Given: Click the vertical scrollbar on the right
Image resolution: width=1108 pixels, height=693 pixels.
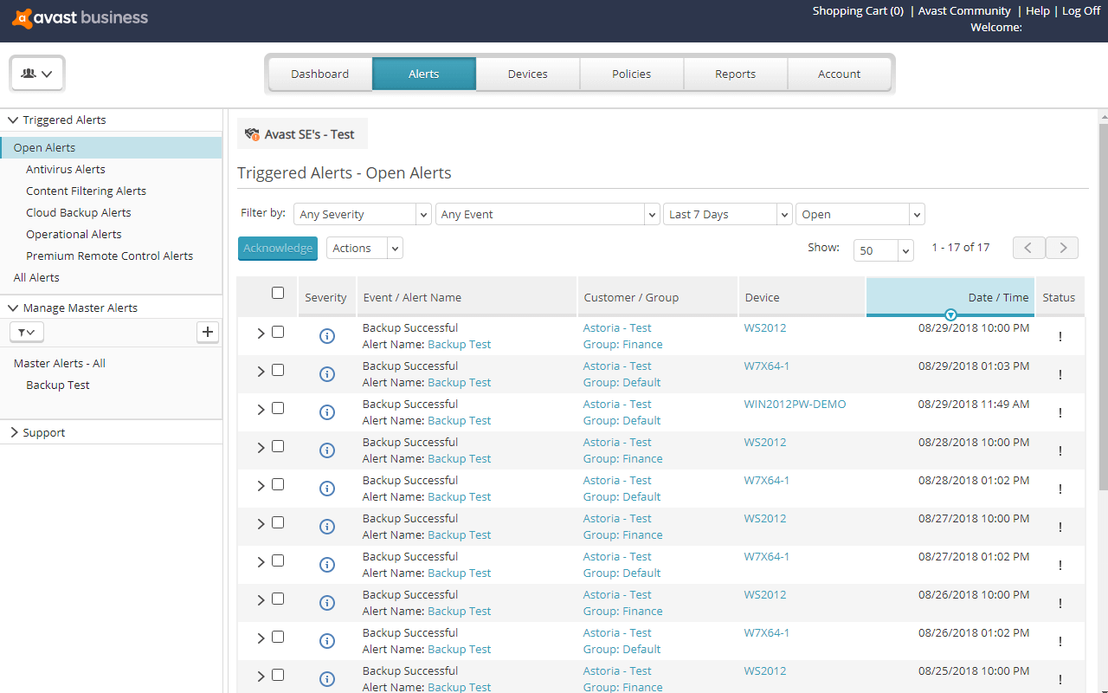Looking at the screenshot, I should pyautogui.click(x=1102, y=346).
